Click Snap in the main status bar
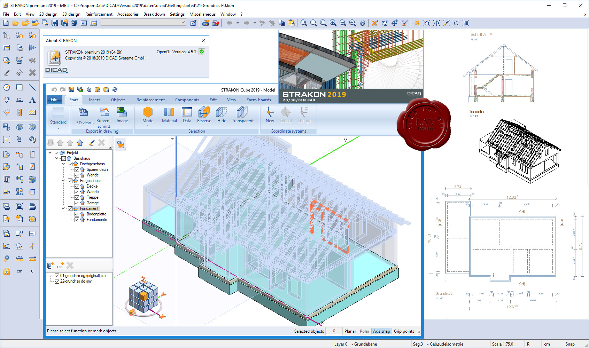The height and width of the screenshot is (348, 589). pyautogui.click(x=570, y=344)
